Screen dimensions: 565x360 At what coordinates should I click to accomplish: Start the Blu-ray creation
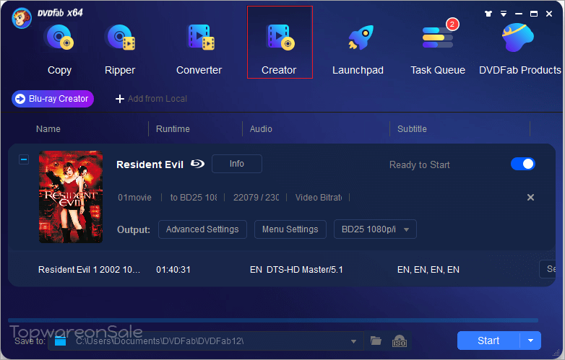pos(488,341)
